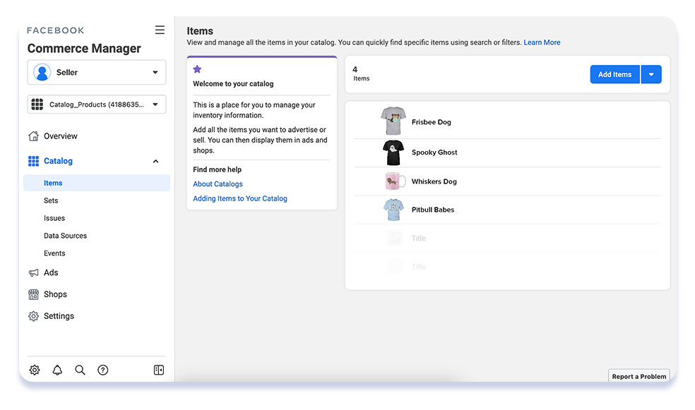Navigate to Ads section
The width and height of the screenshot is (695, 410).
[51, 272]
